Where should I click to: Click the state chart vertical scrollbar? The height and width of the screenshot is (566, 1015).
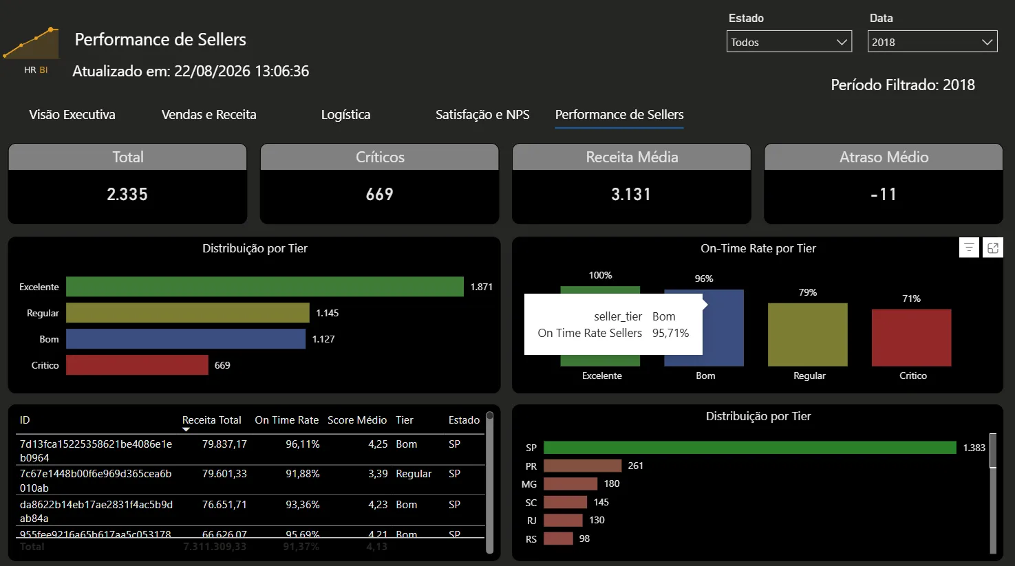tap(993, 493)
